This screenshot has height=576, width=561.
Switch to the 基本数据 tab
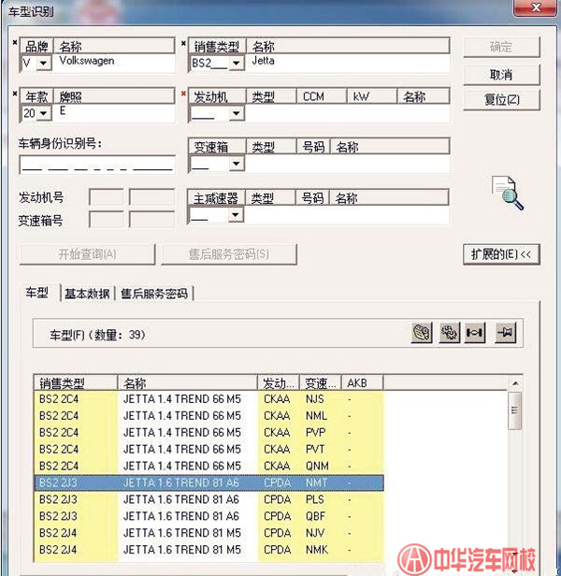tap(88, 294)
